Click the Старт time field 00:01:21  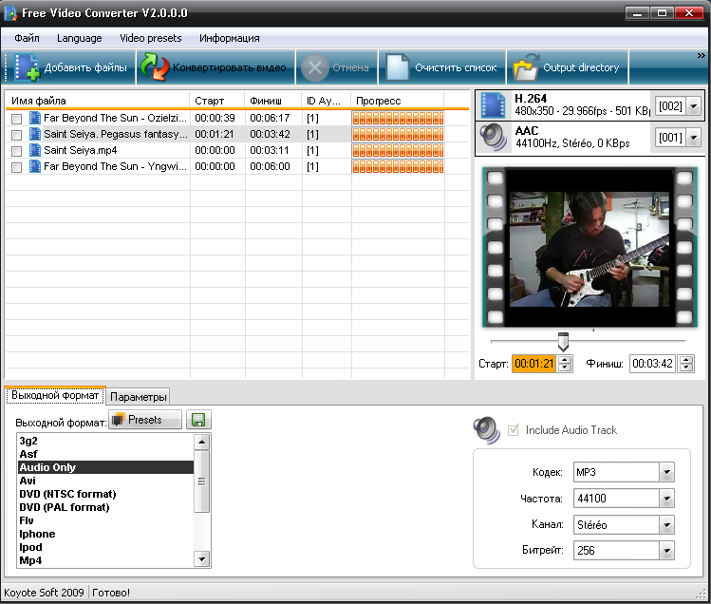click(x=534, y=364)
